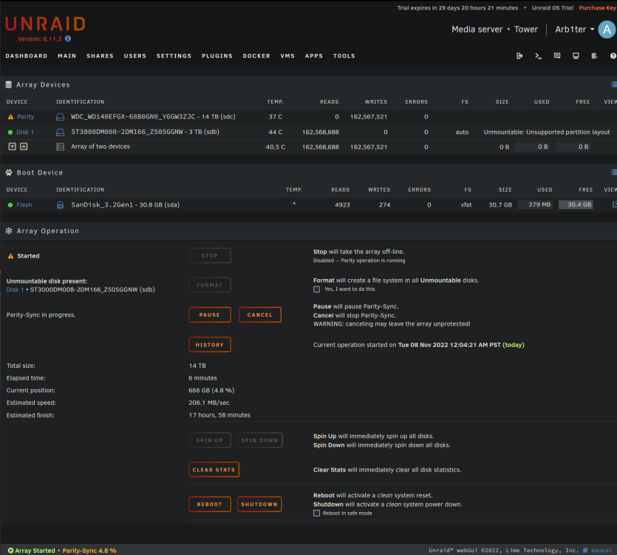Click Flash free 30.4 GB usage bar
Image resolution: width=617 pixels, height=555 pixels.
coord(576,204)
